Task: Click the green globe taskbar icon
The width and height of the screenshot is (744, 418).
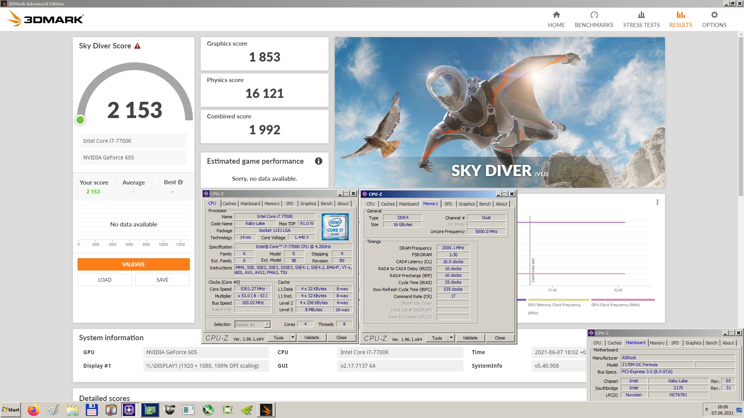Action: click(x=208, y=410)
